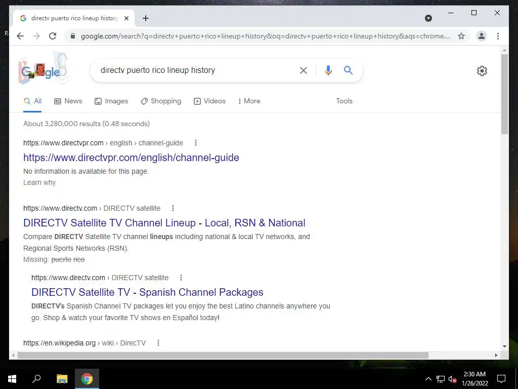Expand the More search categories menu
Screen dimensions: 518x389
(249, 101)
